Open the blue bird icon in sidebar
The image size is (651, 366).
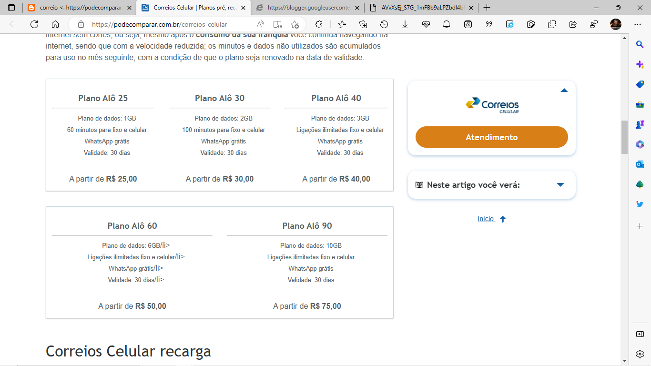[640, 204]
